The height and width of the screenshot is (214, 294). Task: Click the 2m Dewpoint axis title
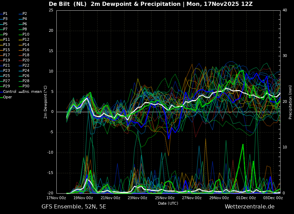45,102
